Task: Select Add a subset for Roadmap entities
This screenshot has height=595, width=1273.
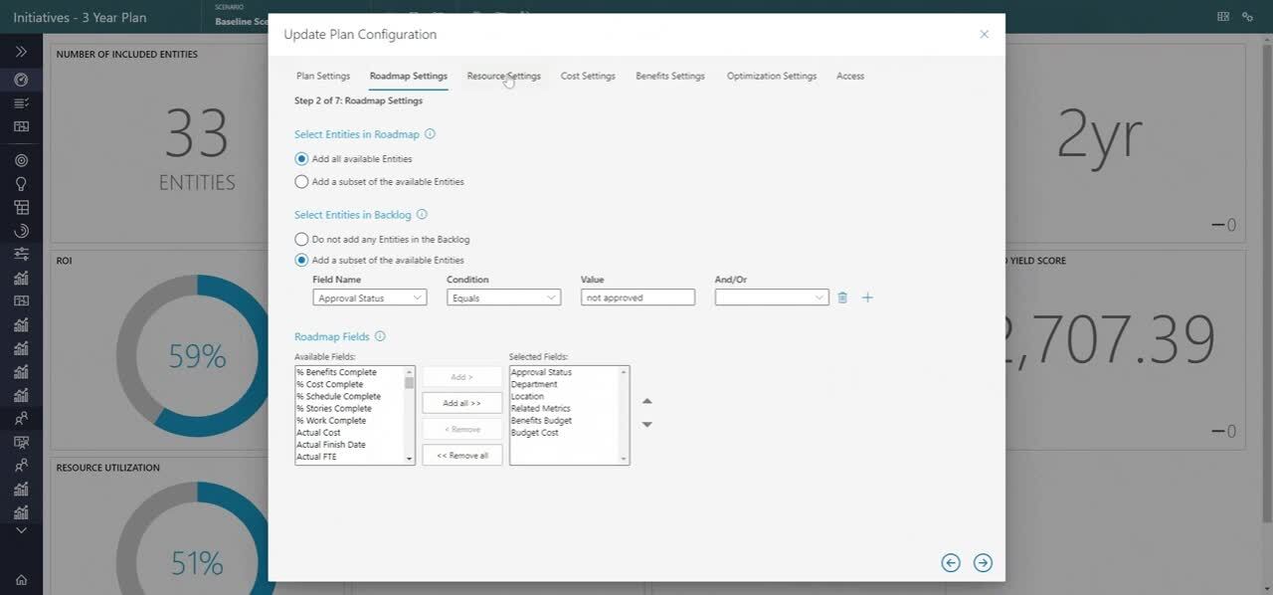Action: click(301, 182)
